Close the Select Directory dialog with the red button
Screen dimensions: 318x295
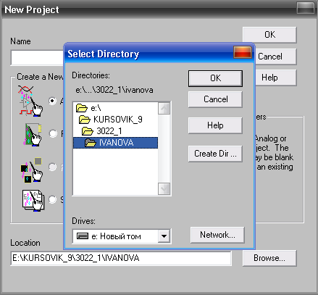point(243,52)
